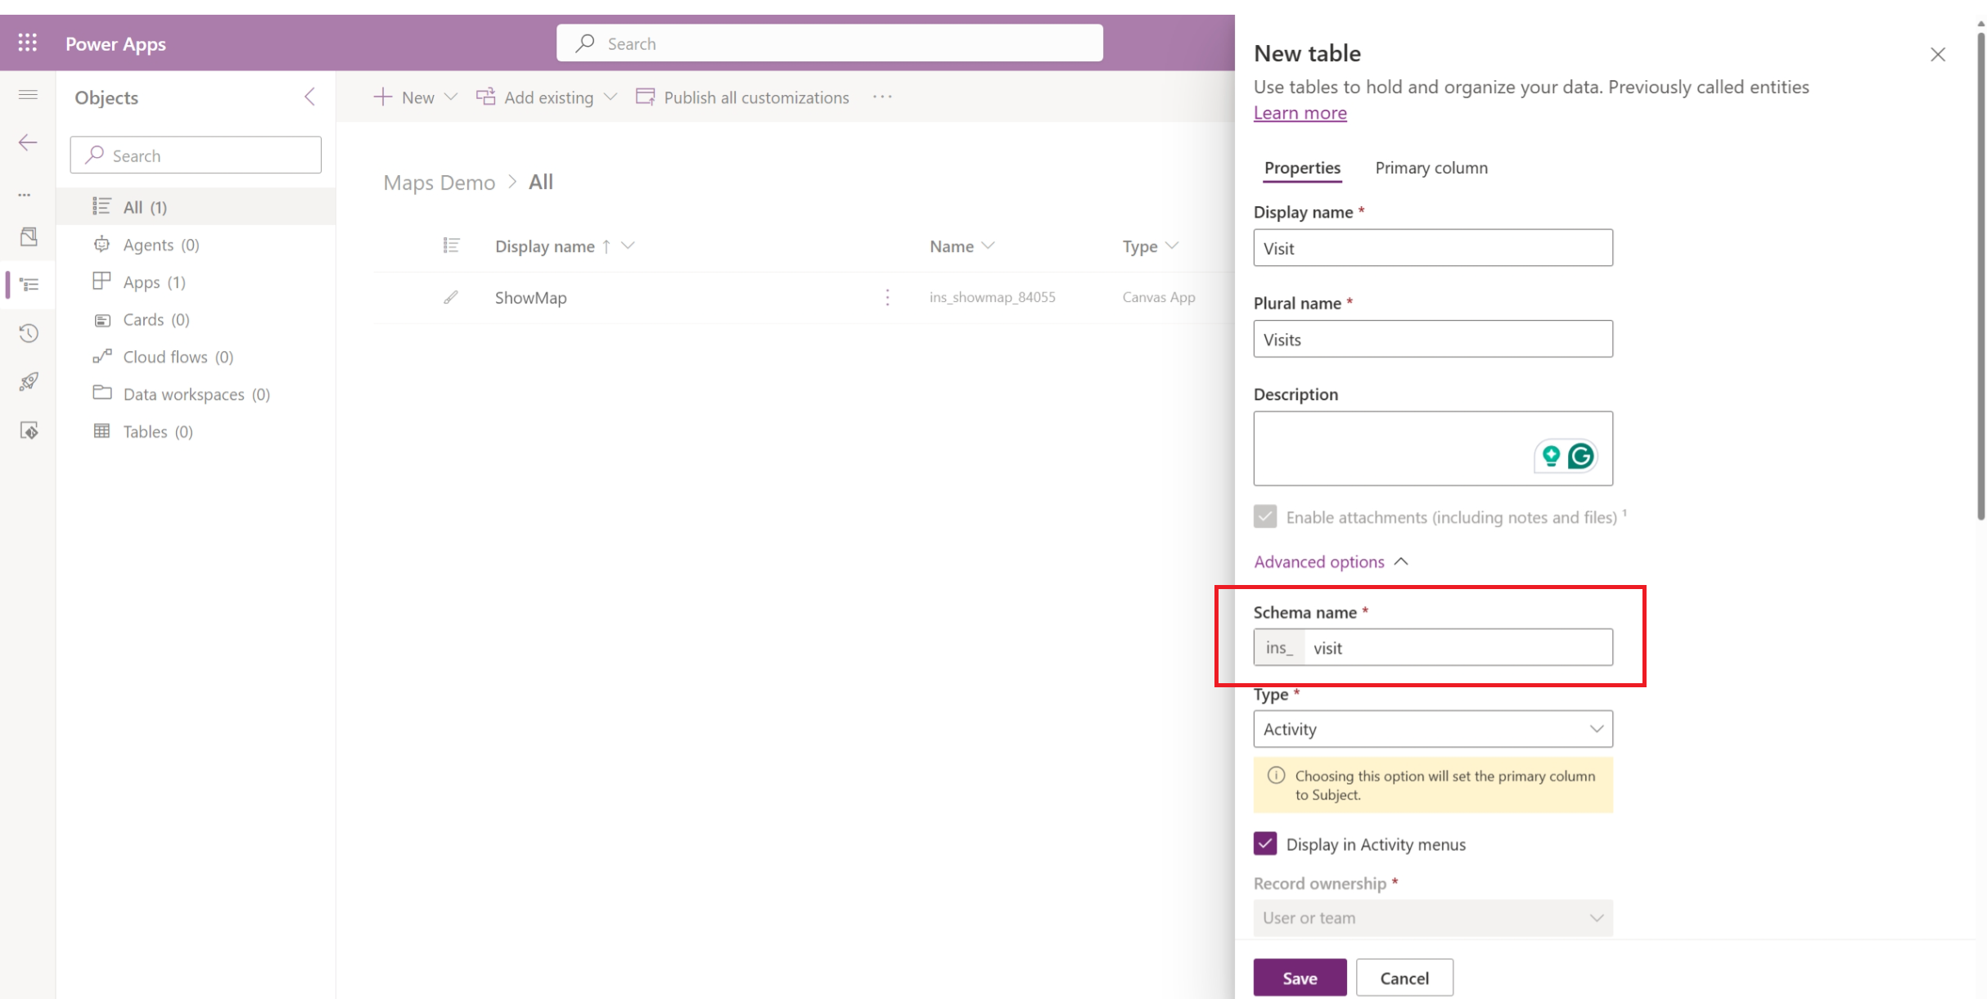Screen dimensions: 1987x999
Task: Open the ShowMap row vertical ellipsis menu
Action: 887,297
